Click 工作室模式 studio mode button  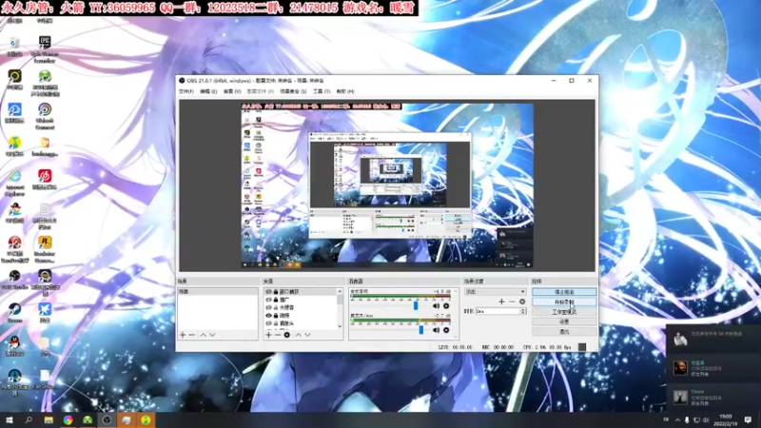coord(564,312)
